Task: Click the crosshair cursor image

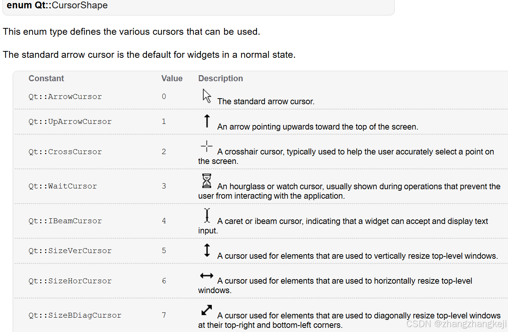Action: point(207,146)
